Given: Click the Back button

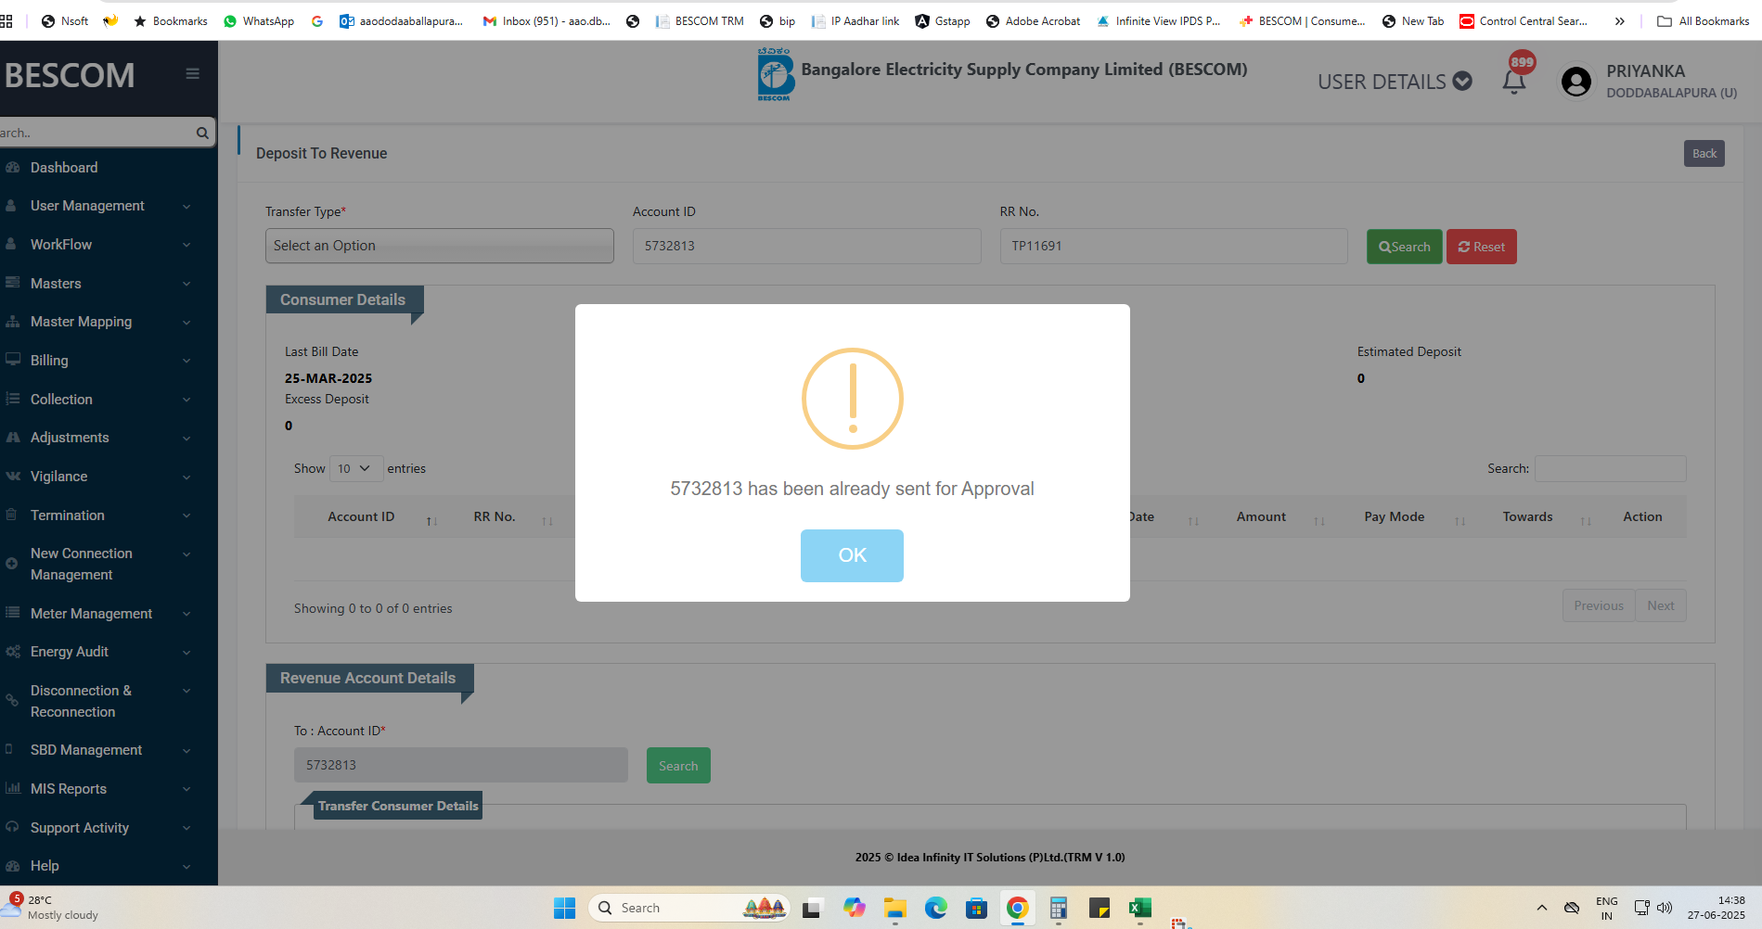Looking at the screenshot, I should [x=1704, y=154].
